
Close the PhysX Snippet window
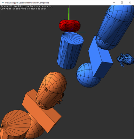tap(130, 2)
